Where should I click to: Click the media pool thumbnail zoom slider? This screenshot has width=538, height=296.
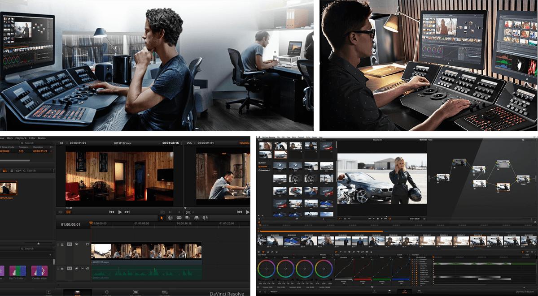(39, 243)
